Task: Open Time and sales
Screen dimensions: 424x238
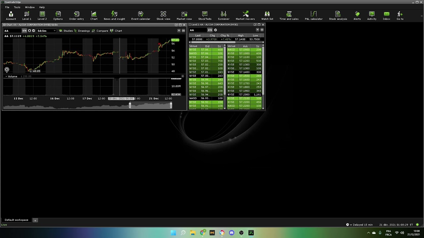Action: [289, 16]
